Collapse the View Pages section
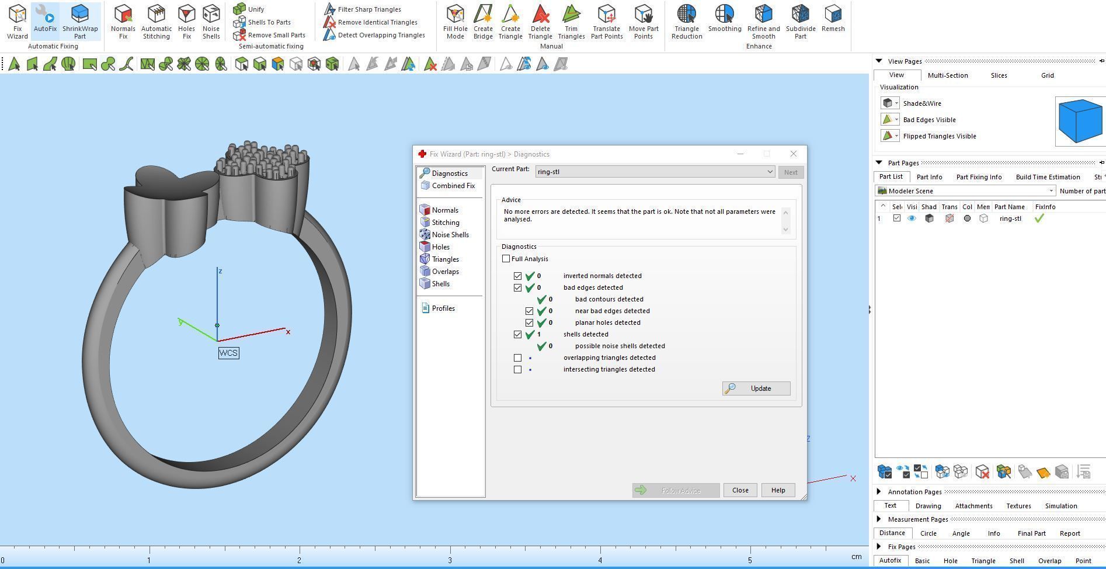Screen dimensions: 1106x569 pyautogui.click(x=879, y=61)
